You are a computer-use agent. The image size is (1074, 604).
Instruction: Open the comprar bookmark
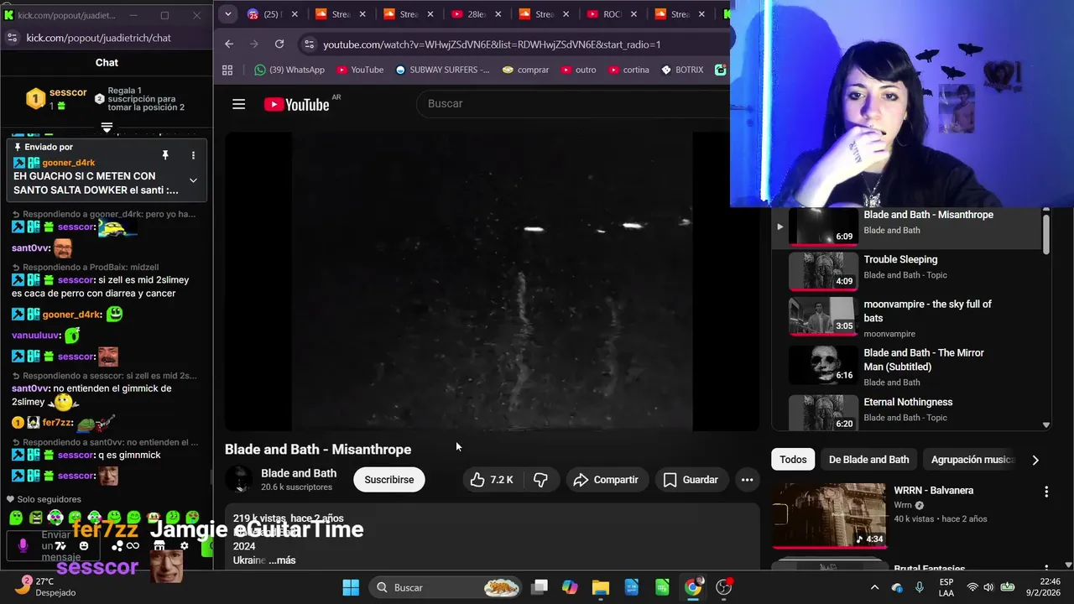525,70
